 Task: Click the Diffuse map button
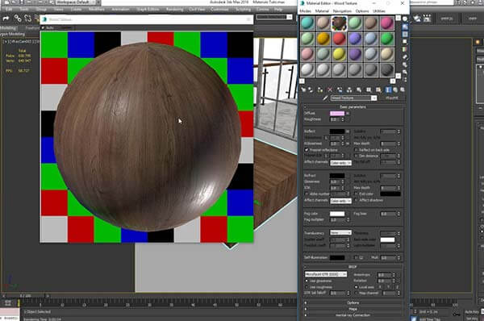(348, 114)
